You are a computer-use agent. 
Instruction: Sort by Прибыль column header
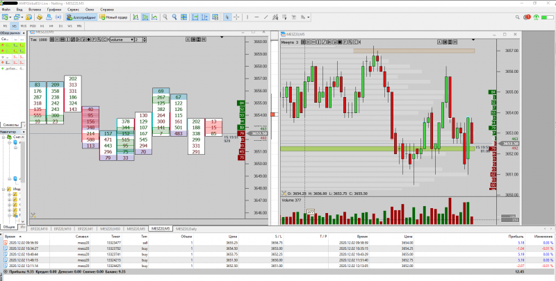click(516, 236)
